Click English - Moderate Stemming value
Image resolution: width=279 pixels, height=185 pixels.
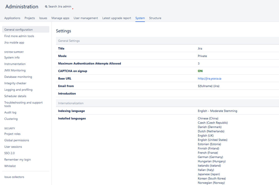218,111
